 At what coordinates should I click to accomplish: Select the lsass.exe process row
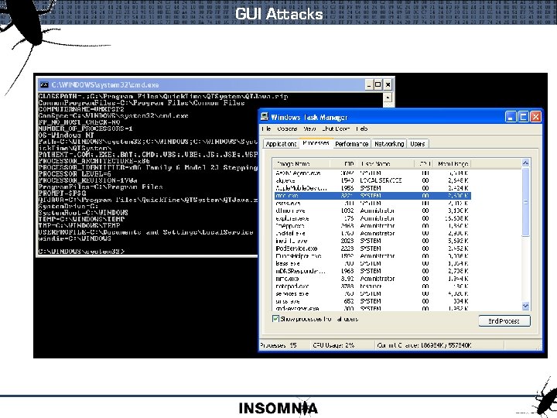(372, 263)
